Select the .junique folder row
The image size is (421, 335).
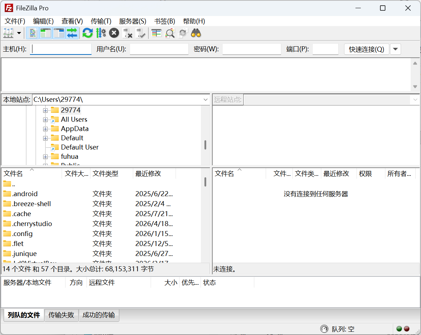click(x=102, y=253)
